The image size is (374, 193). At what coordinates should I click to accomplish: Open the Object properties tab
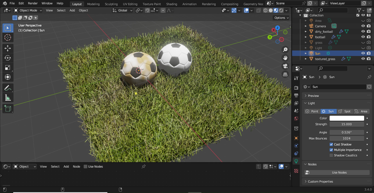point(296,138)
